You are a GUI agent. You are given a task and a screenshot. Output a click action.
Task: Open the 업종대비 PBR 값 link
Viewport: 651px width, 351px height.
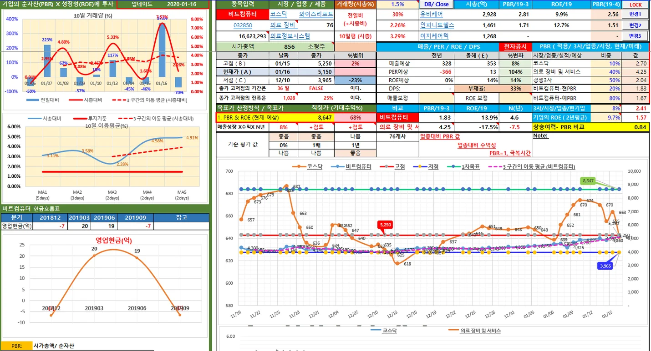[440, 136]
